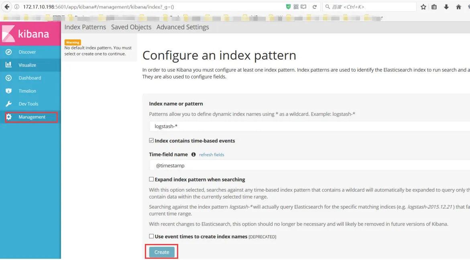Check Use event times to create index names
Image resolution: width=470 pixels, height=260 pixels.
point(151,236)
